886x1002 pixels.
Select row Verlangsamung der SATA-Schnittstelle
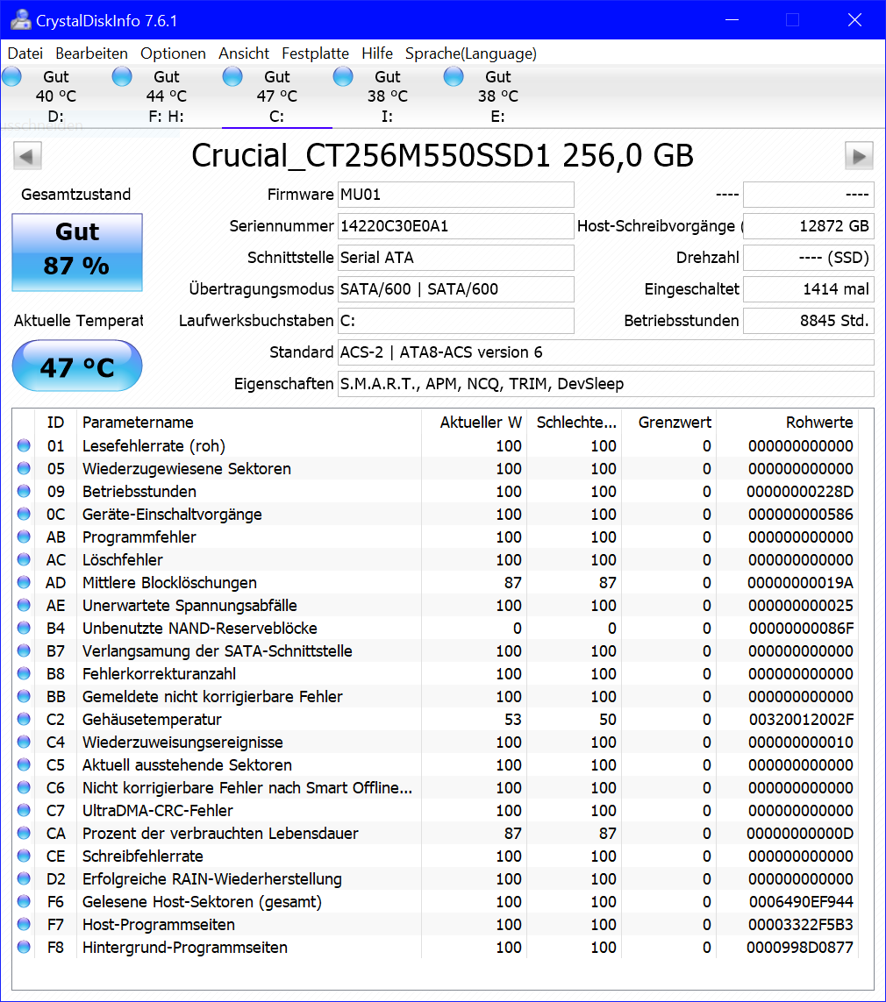click(436, 650)
